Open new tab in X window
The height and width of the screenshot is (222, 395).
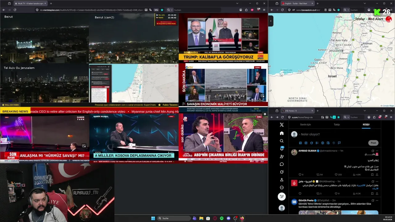tap(318, 111)
